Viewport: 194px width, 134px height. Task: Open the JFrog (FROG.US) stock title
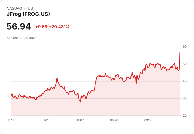[28, 14]
